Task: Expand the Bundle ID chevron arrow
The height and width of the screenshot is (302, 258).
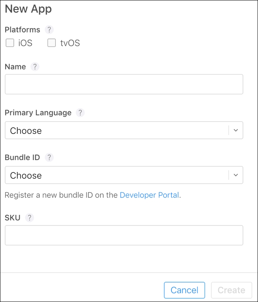Action: (x=236, y=175)
